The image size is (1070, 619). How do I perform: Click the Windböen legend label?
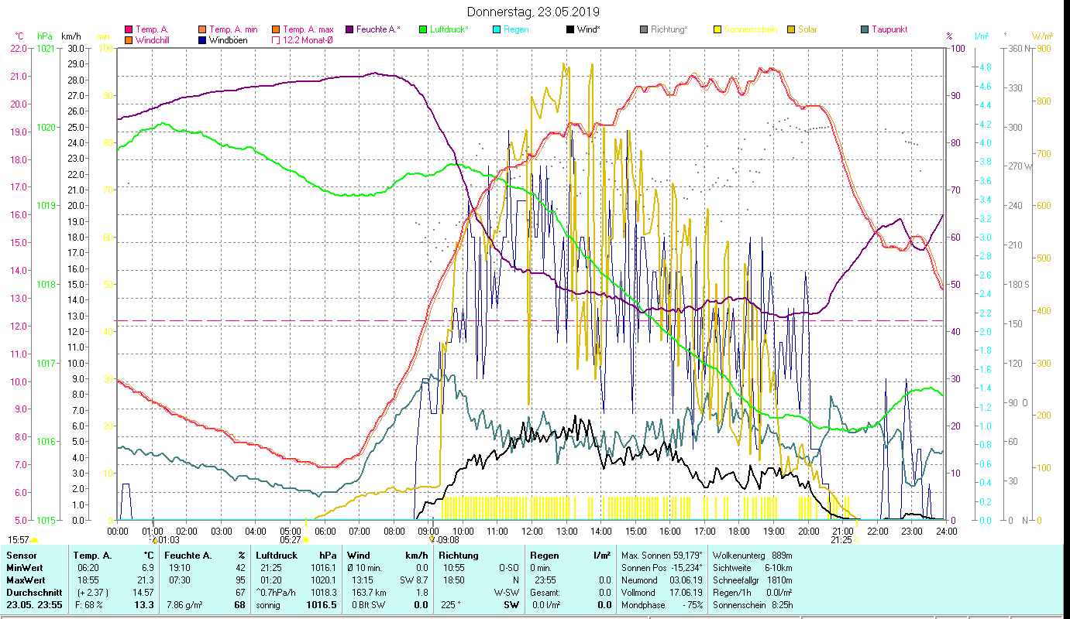[x=229, y=40]
